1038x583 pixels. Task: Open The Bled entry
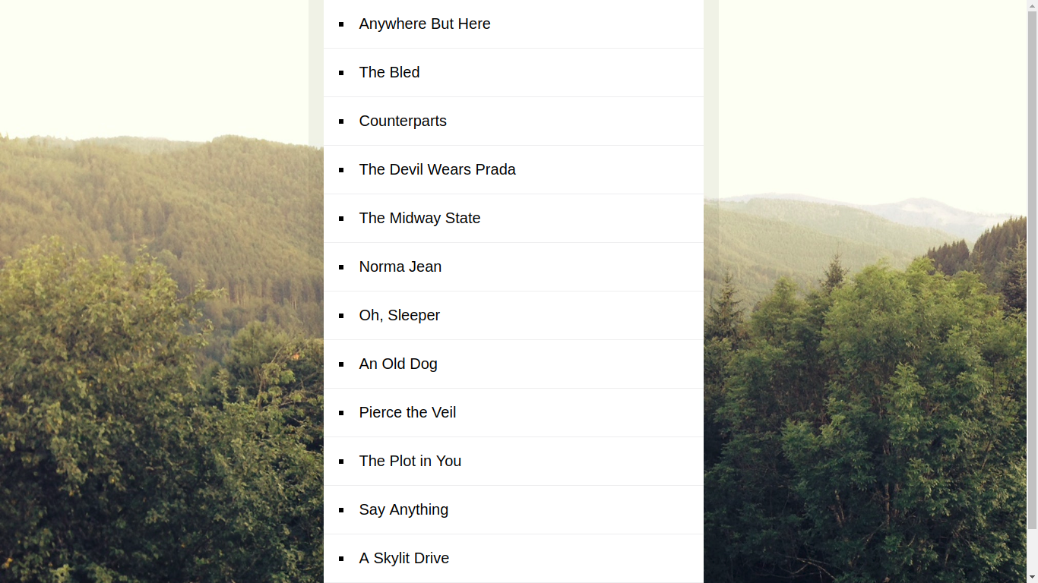click(x=514, y=73)
